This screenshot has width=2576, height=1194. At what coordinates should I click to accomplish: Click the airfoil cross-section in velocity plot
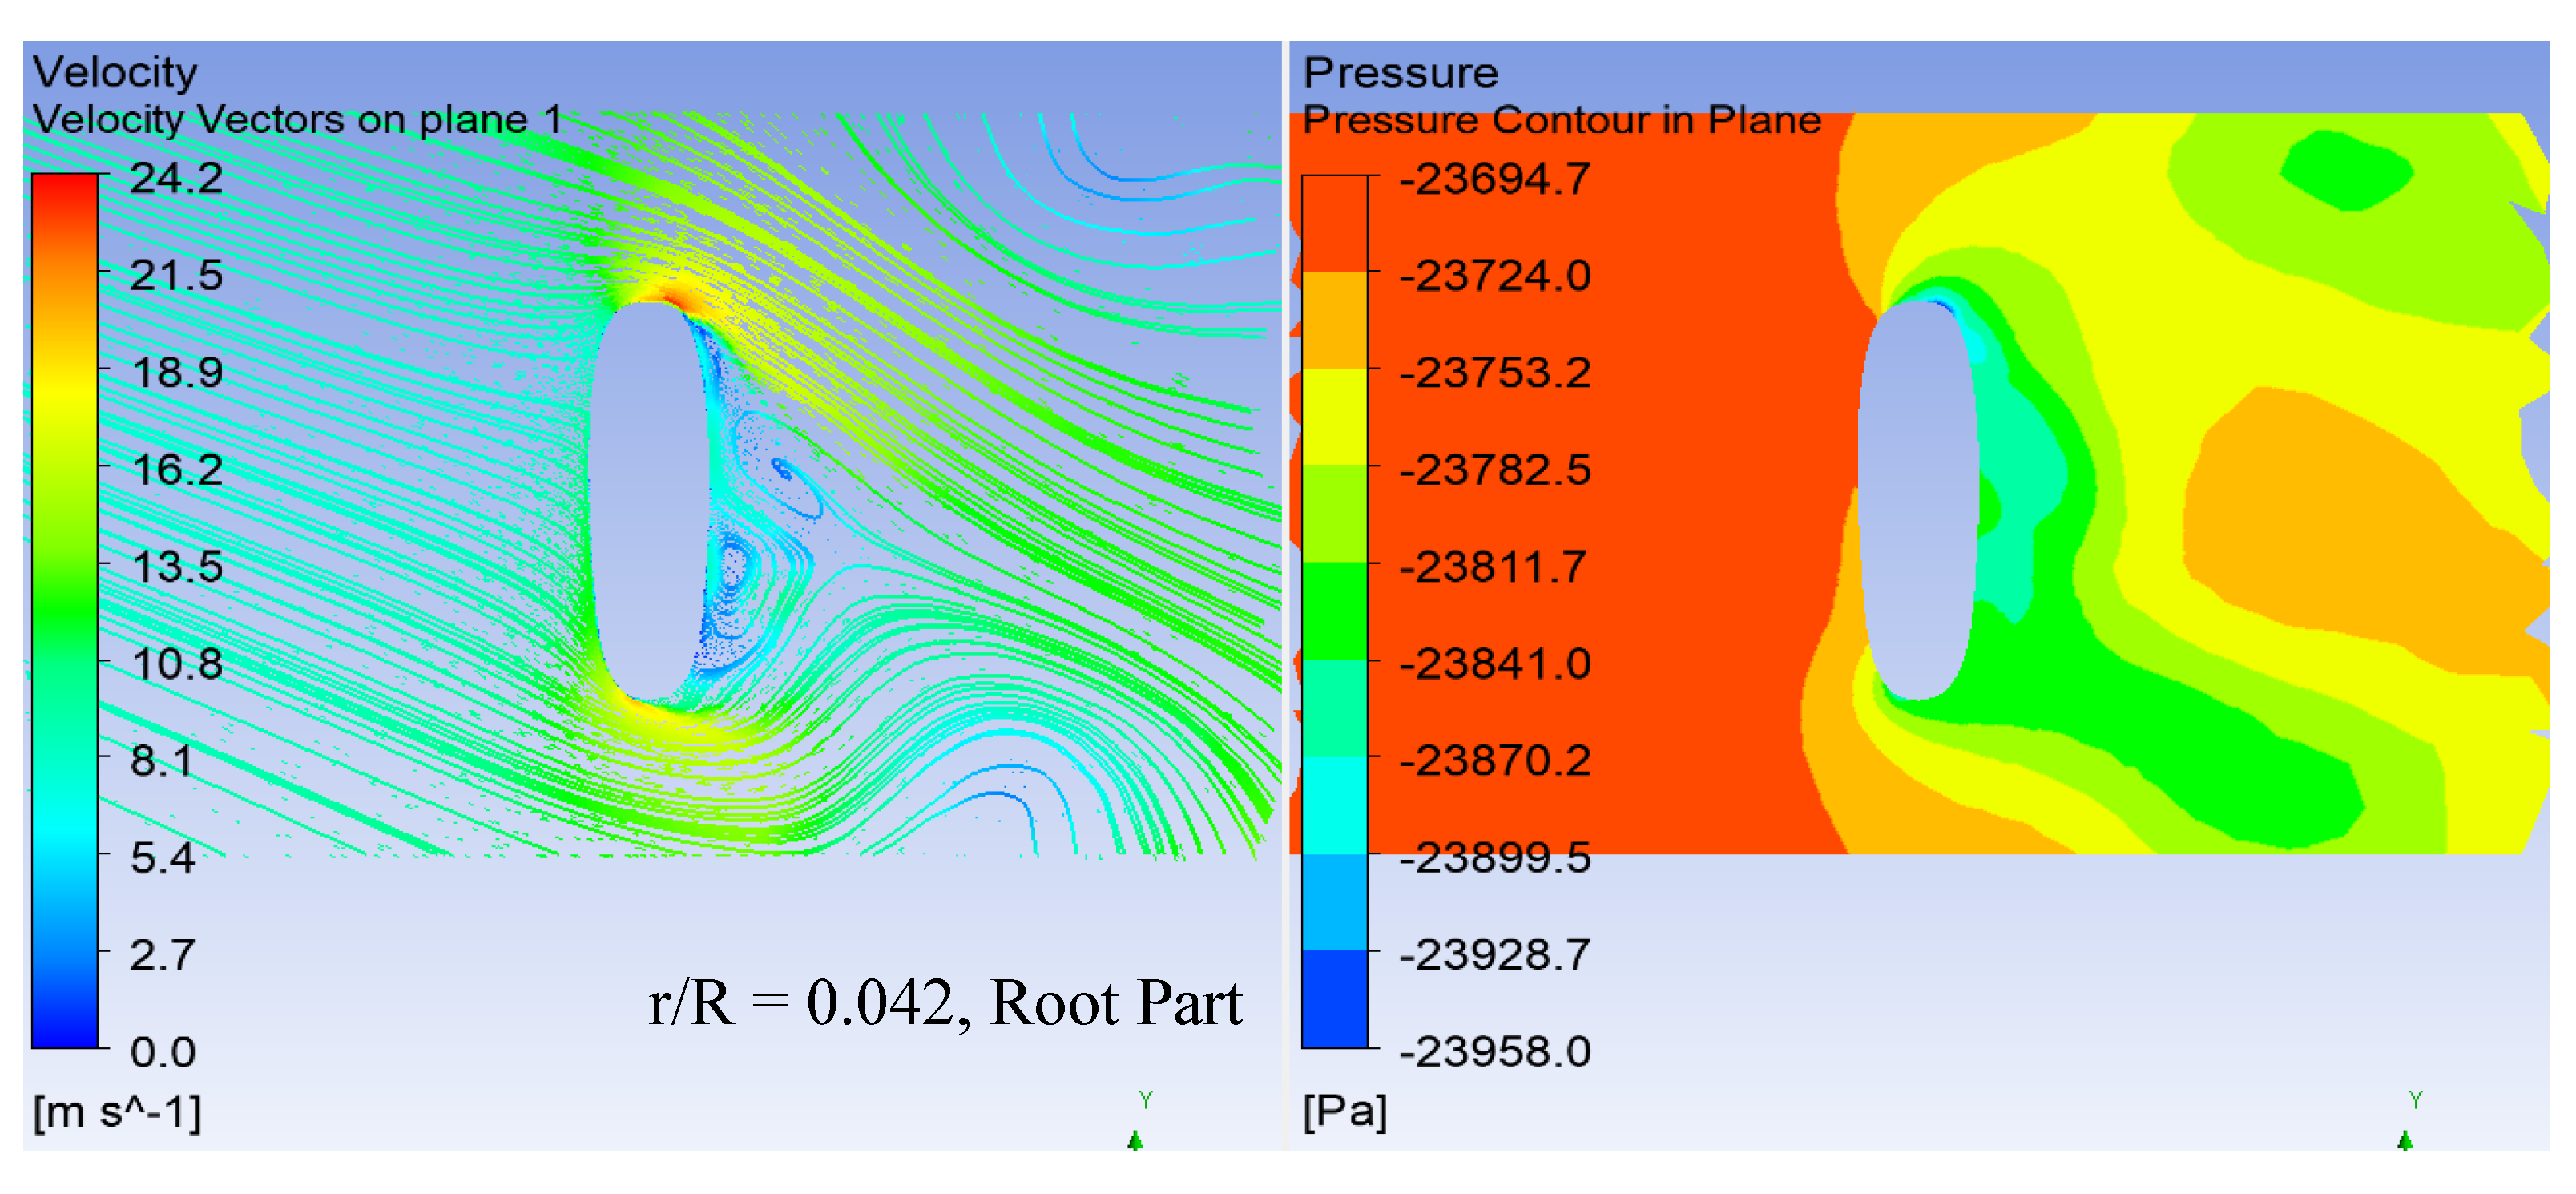pos(650,500)
